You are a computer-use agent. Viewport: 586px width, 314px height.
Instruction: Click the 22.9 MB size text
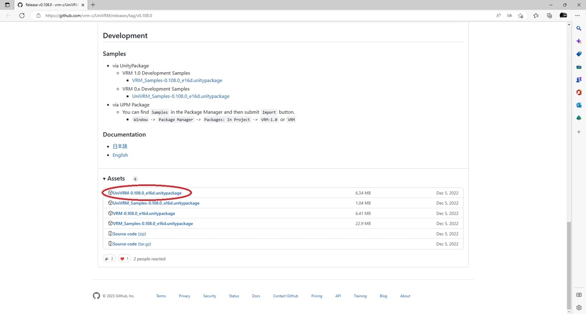point(363,224)
